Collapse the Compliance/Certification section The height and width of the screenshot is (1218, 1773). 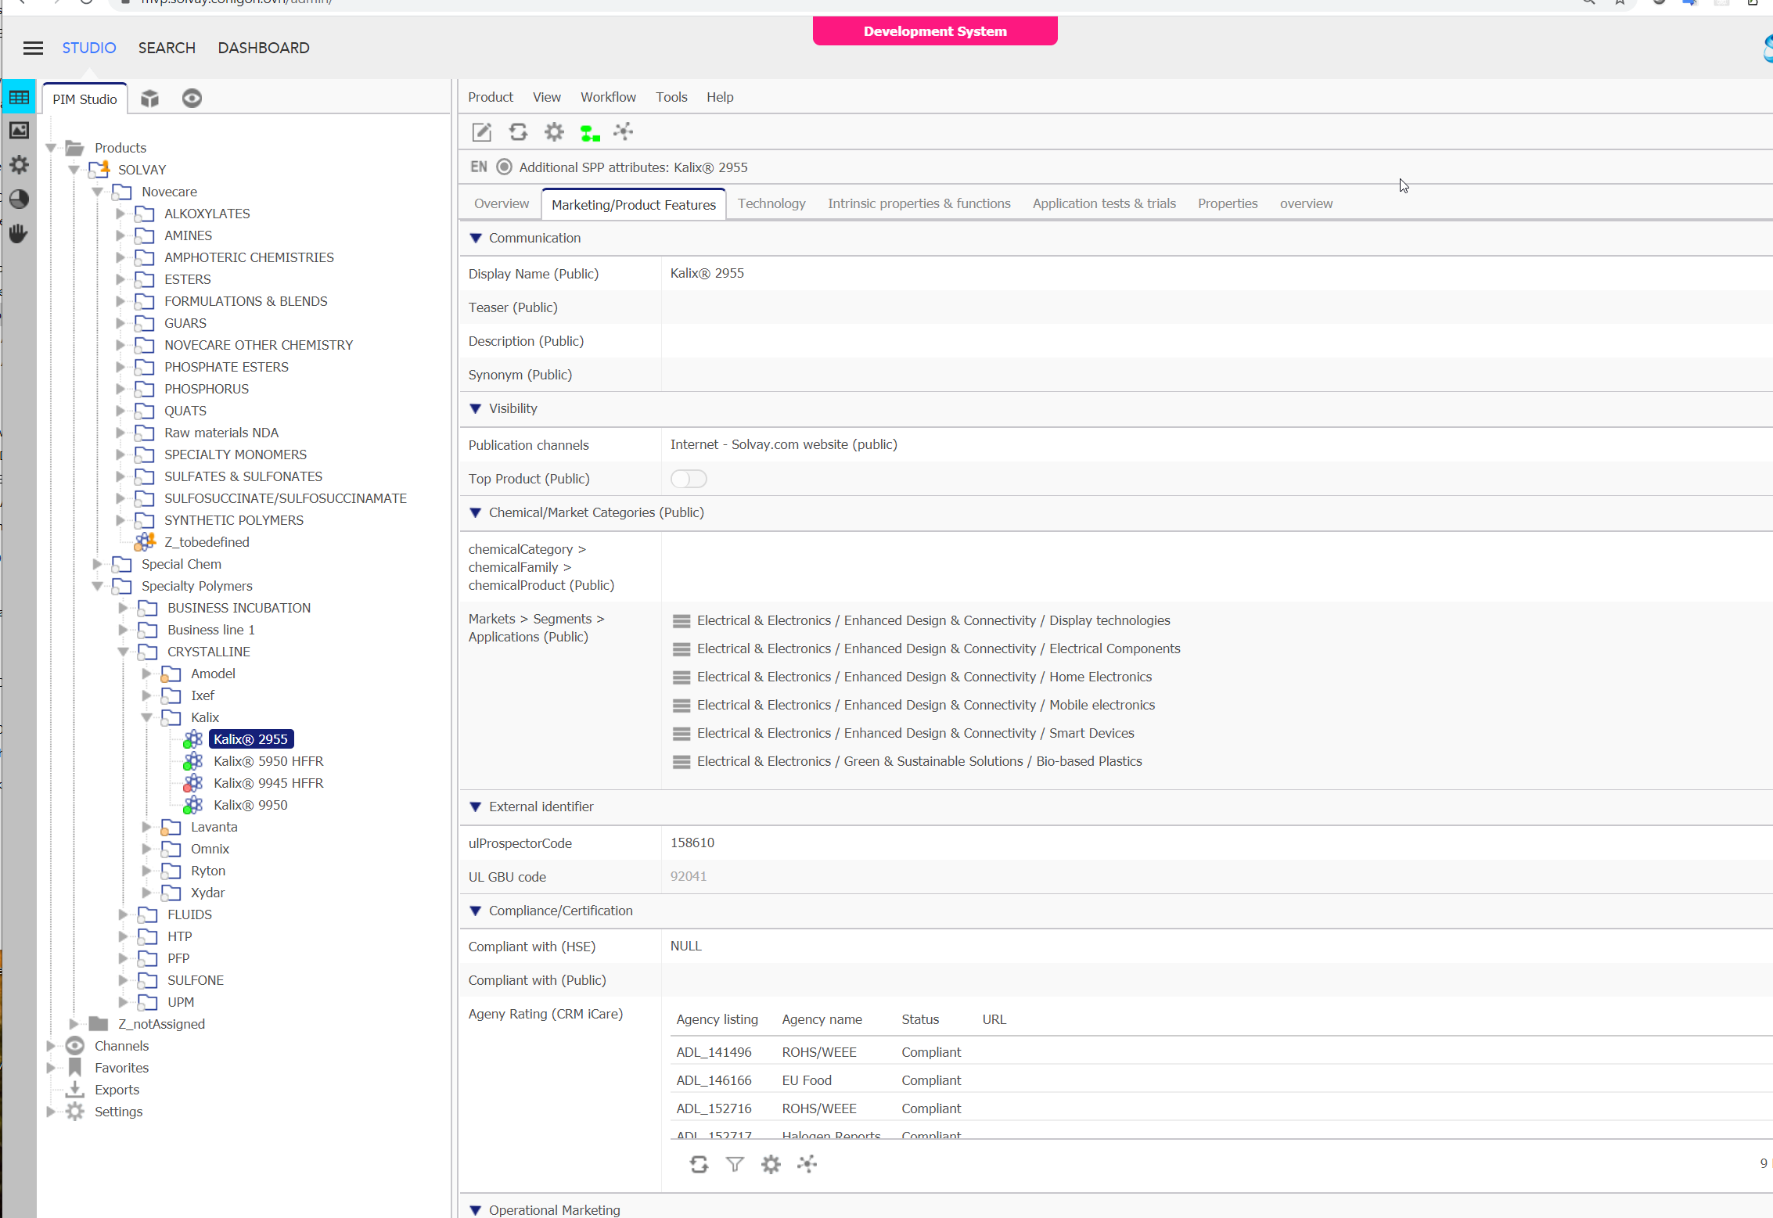[475, 911]
